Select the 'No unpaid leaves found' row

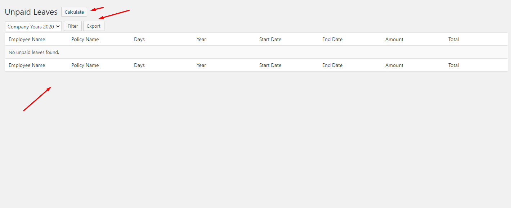(x=33, y=52)
